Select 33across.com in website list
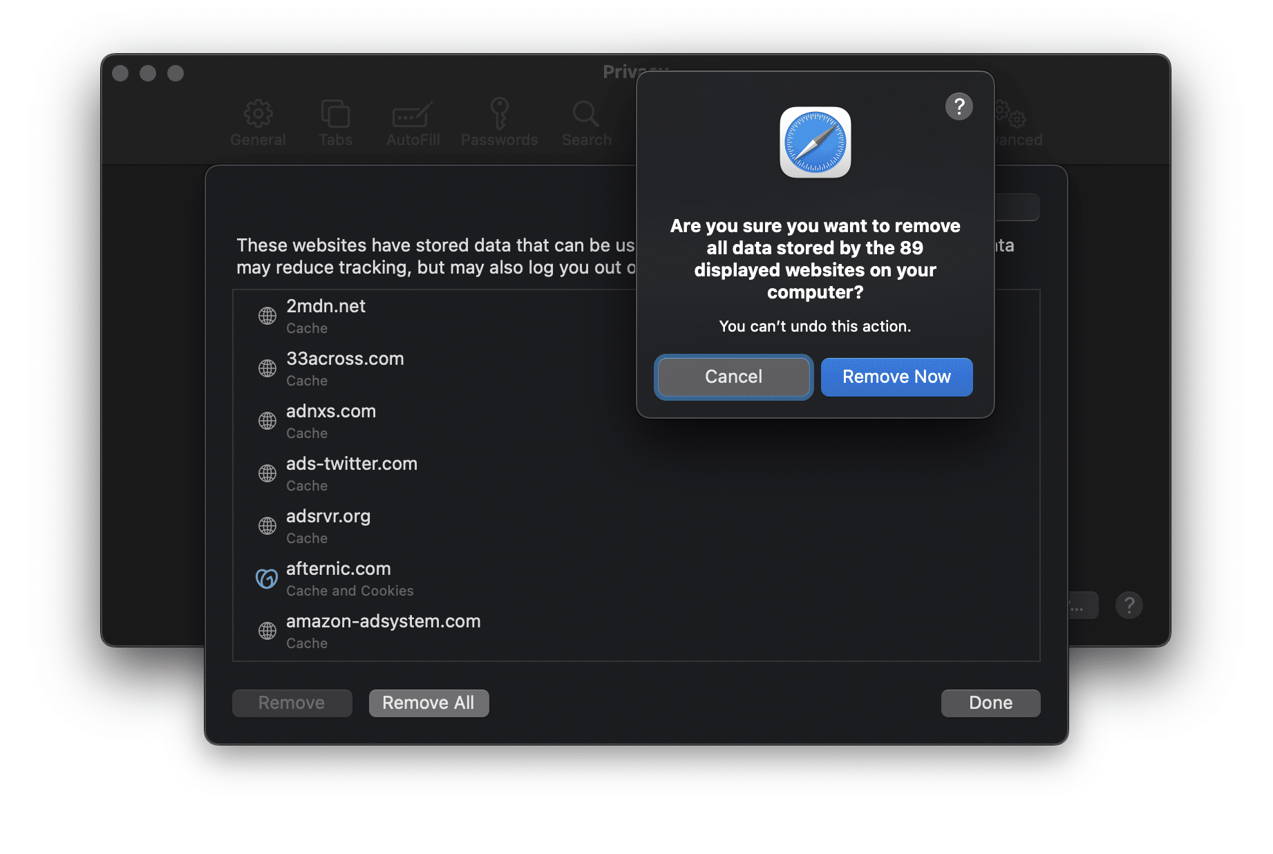Viewport: 1273px width, 854px height. [x=345, y=368]
